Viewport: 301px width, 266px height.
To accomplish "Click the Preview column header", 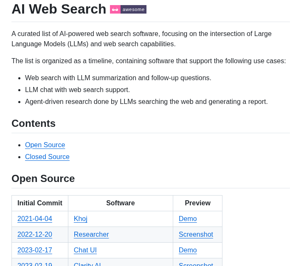I will pyautogui.click(x=198, y=203).
